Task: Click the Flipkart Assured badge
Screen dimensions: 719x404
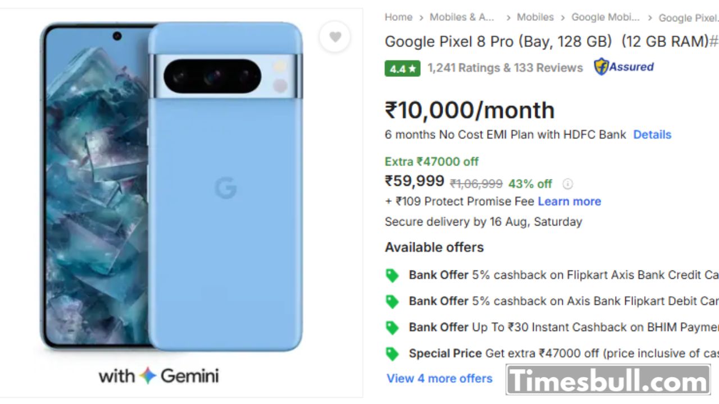Action: pos(624,67)
